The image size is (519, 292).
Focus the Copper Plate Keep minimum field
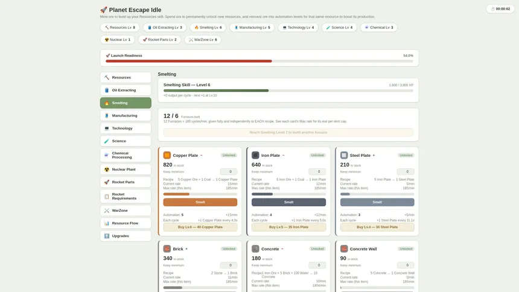pos(228,171)
